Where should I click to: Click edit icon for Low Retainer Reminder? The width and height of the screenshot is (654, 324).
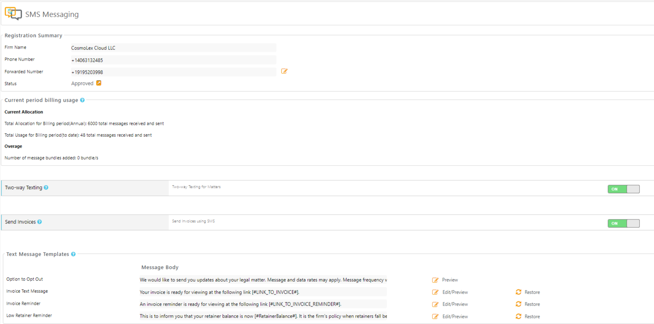435,316
